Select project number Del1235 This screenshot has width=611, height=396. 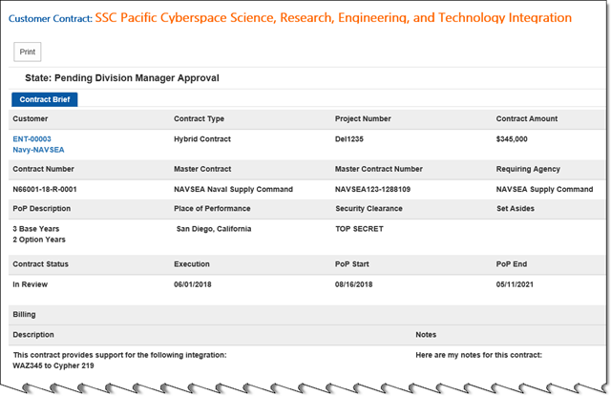tap(352, 139)
